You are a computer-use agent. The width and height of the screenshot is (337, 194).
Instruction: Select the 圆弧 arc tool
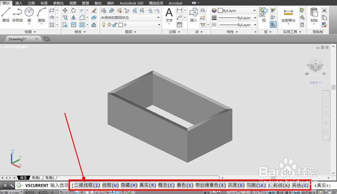coord(41,15)
